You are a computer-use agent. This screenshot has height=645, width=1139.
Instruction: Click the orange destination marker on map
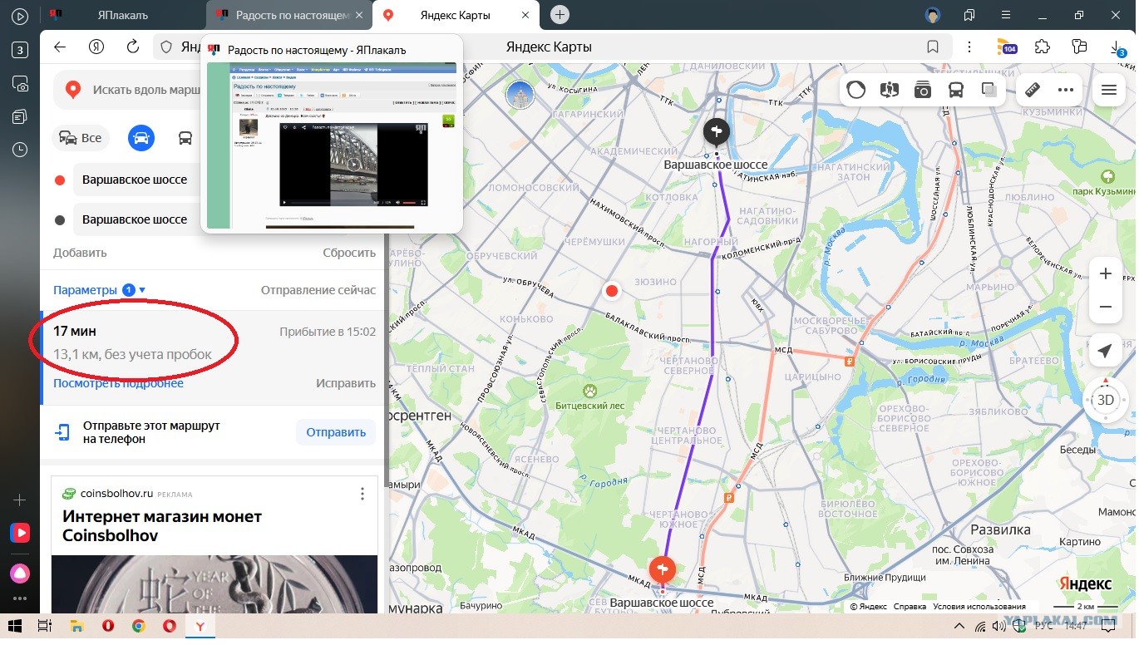663,570
